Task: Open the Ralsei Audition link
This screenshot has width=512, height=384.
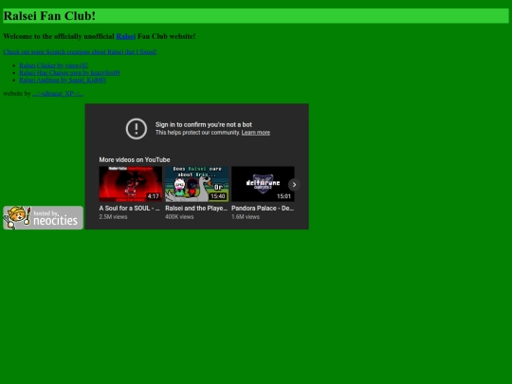Action: pyautogui.click(x=63, y=80)
